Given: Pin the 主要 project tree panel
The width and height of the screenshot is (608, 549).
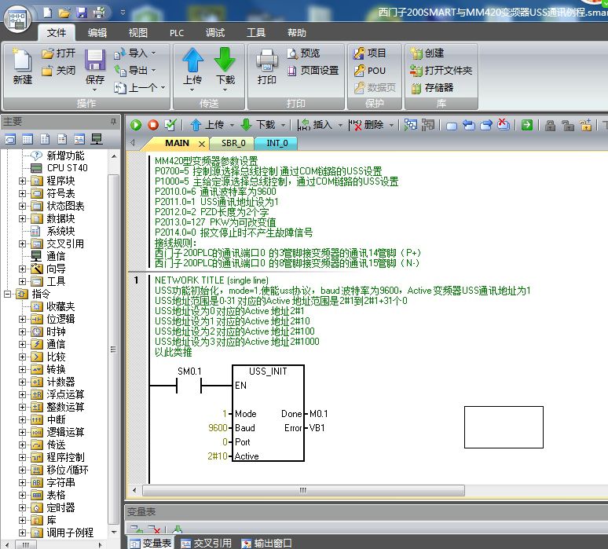Looking at the screenshot, I should [x=113, y=122].
